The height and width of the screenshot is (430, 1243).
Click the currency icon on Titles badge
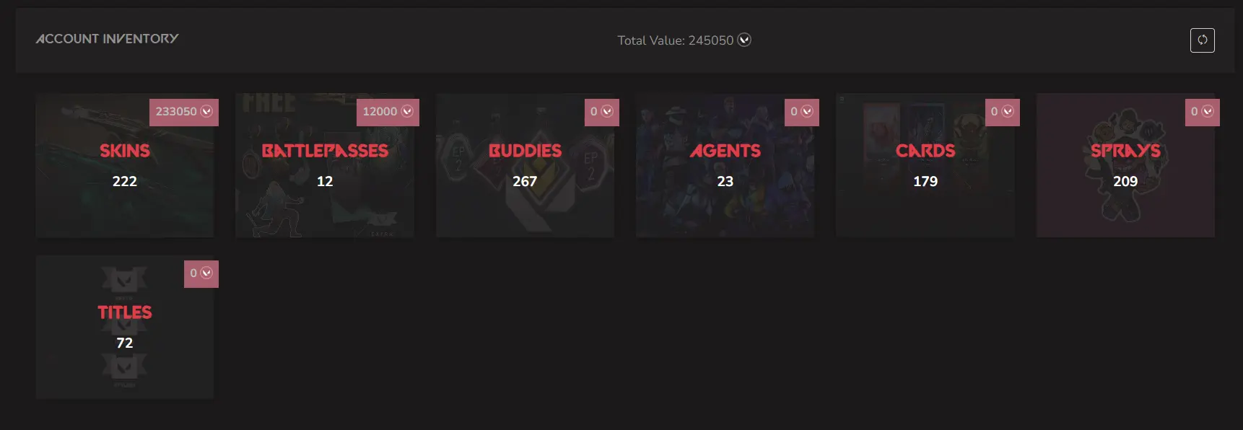pos(206,273)
